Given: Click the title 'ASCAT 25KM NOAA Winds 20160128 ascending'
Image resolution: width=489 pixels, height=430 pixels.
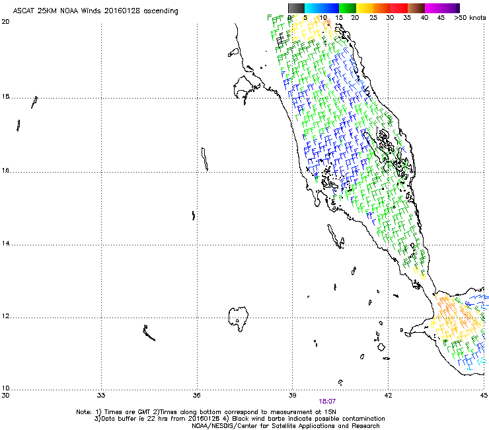Looking at the screenshot, I should click(95, 11).
